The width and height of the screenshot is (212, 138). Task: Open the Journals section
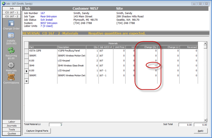(12, 126)
